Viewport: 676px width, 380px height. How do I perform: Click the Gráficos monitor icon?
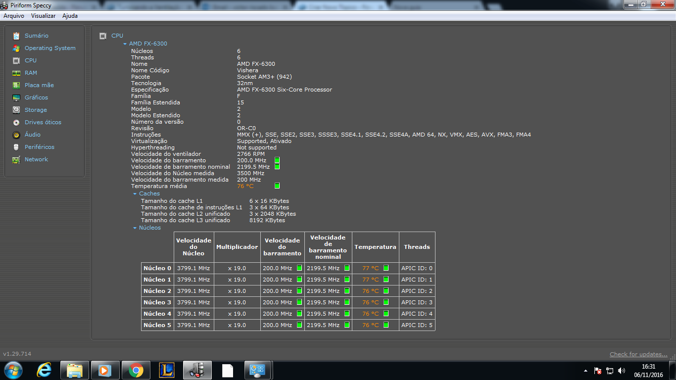16,97
